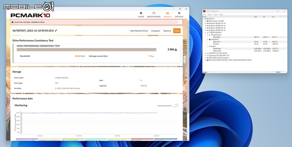The width and height of the screenshot is (292, 147).
Task: Open the HOME page in PCMark 10
Action: 141,15
